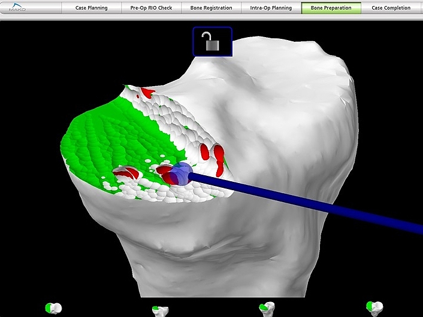423x317 pixels.
Task: Click the topmost red spot on bone
Action: click(x=146, y=93)
